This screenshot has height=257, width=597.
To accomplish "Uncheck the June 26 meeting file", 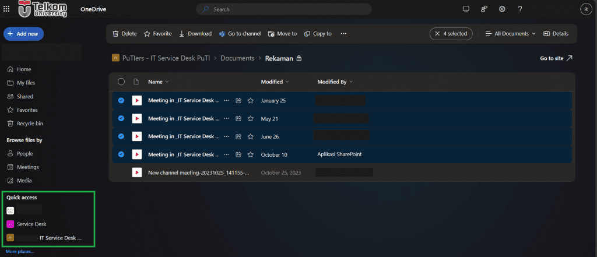I will pyautogui.click(x=121, y=136).
